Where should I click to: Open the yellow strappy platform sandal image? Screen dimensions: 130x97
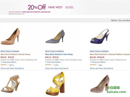[55, 84]
